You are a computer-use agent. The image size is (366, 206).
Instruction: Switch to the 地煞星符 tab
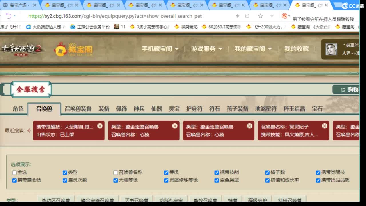[266, 109]
